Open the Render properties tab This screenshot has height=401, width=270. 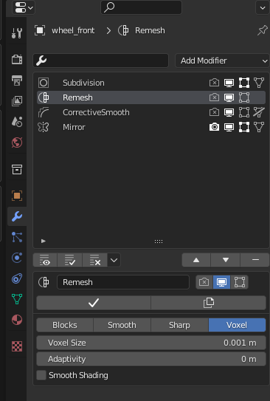[x=17, y=59]
